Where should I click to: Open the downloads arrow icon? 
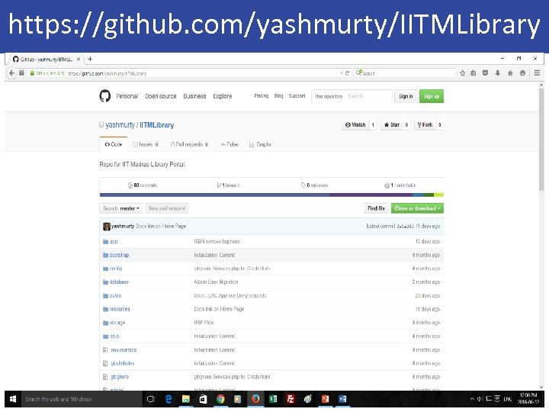tap(497, 73)
